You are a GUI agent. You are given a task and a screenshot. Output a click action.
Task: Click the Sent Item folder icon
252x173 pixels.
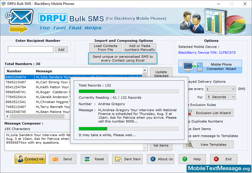[x=118, y=159]
